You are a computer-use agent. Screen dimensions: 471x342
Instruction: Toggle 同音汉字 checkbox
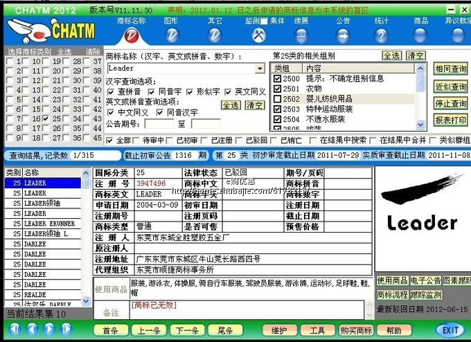click(x=160, y=113)
